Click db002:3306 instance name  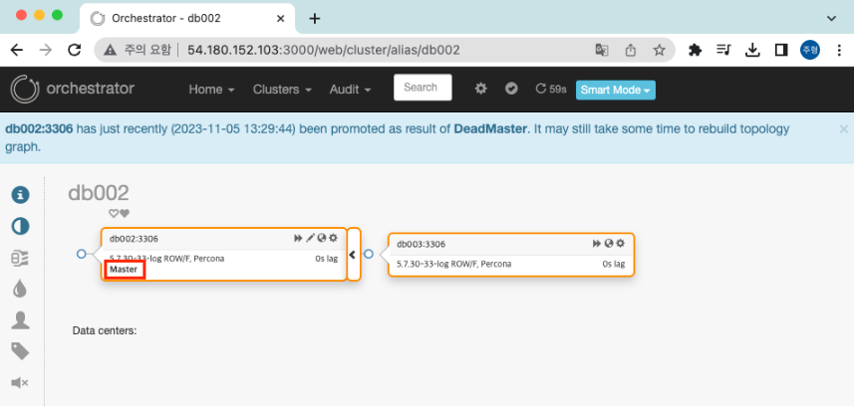click(134, 239)
